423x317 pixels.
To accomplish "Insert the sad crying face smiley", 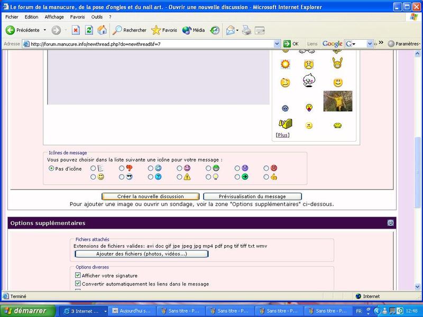I will [309, 64].
